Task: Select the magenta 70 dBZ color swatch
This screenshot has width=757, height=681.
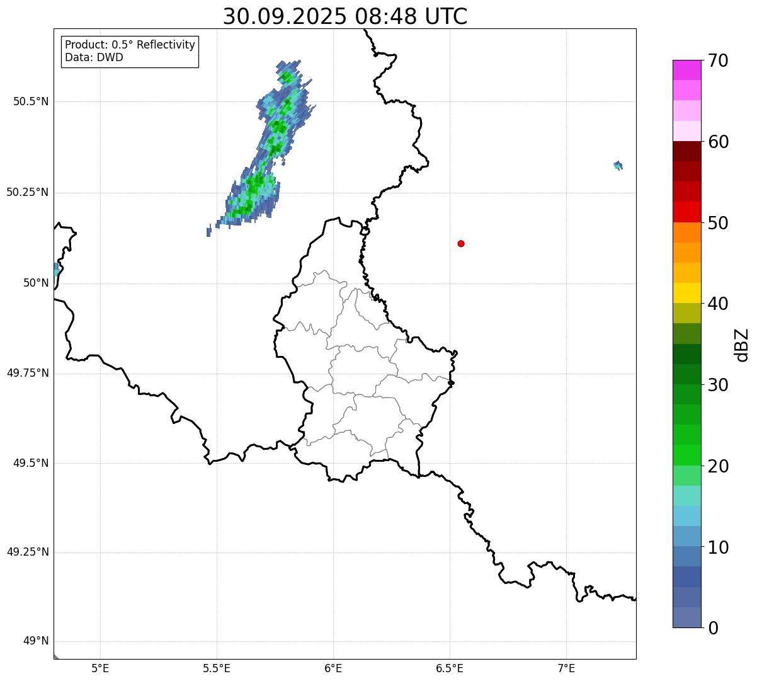Action: (686, 70)
